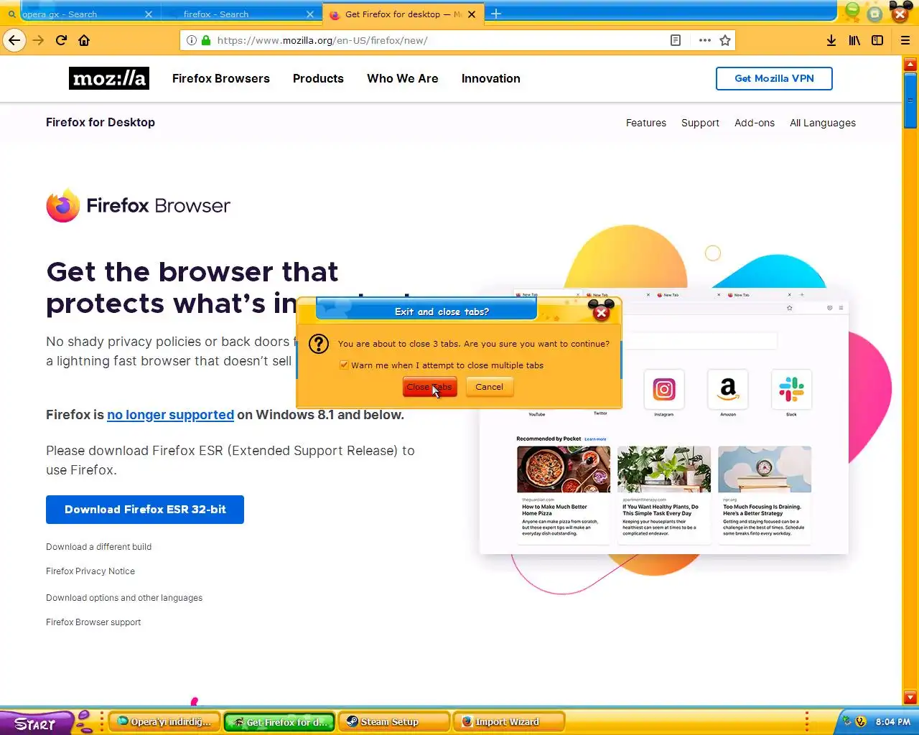Select 'Get Firefox for desktop' tab

tap(403, 14)
